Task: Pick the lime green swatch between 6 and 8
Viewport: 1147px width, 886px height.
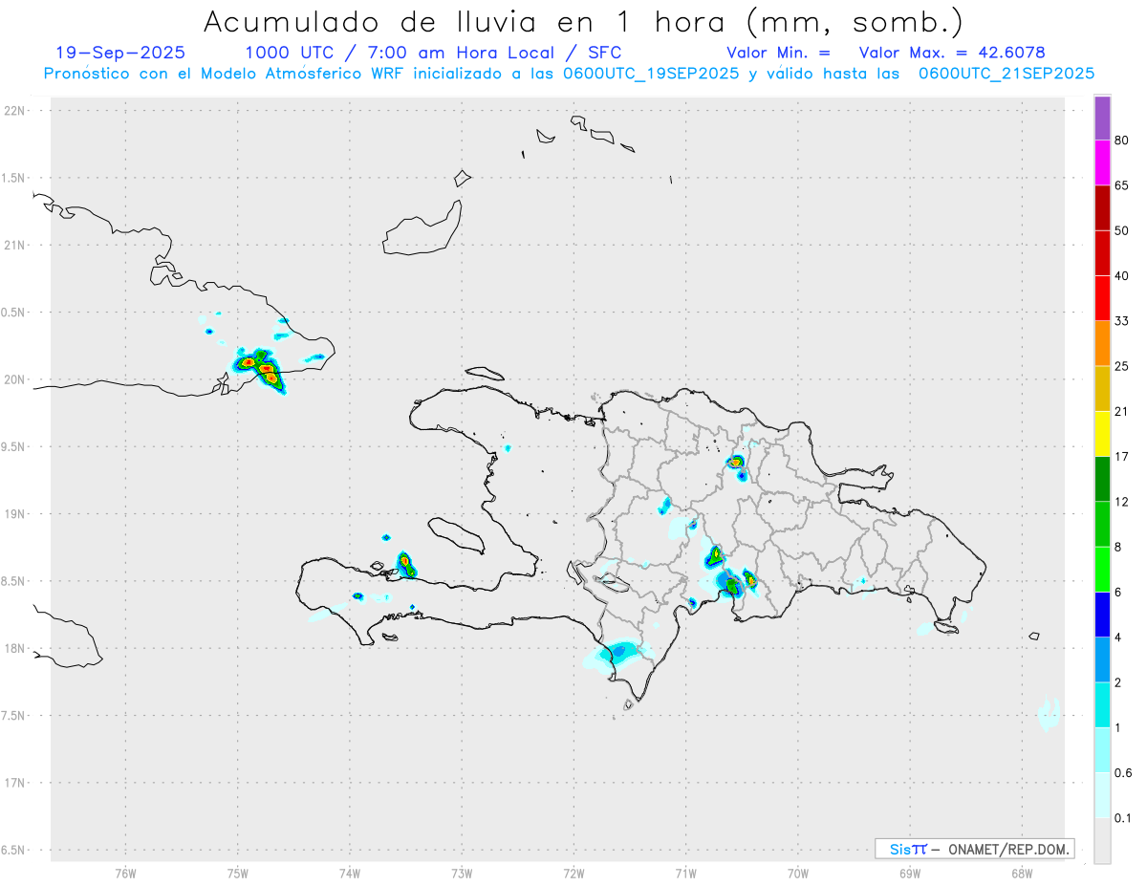Action: [x=1102, y=569]
